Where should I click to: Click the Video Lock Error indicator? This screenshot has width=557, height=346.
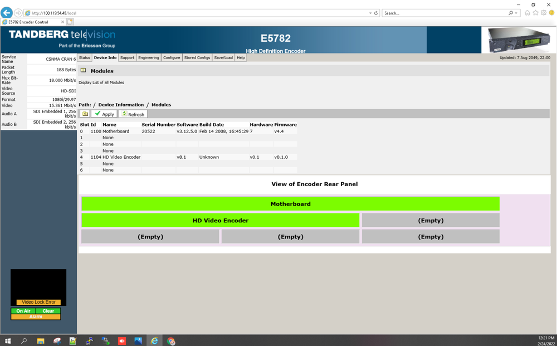(x=38, y=302)
